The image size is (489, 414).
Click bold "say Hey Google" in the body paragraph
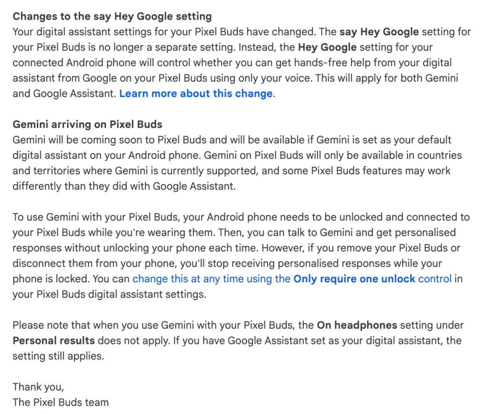[x=379, y=32]
